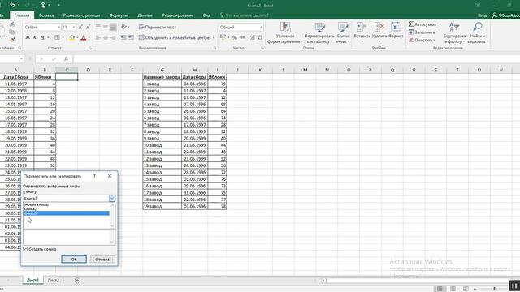520x292 pixels.
Task: Toggle Перенести текст wrap text
Action: tap(158, 27)
